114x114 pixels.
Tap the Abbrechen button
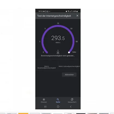[x=69, y=75]
